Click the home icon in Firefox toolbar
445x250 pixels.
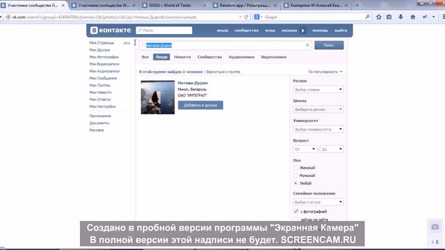click(412, 17)
